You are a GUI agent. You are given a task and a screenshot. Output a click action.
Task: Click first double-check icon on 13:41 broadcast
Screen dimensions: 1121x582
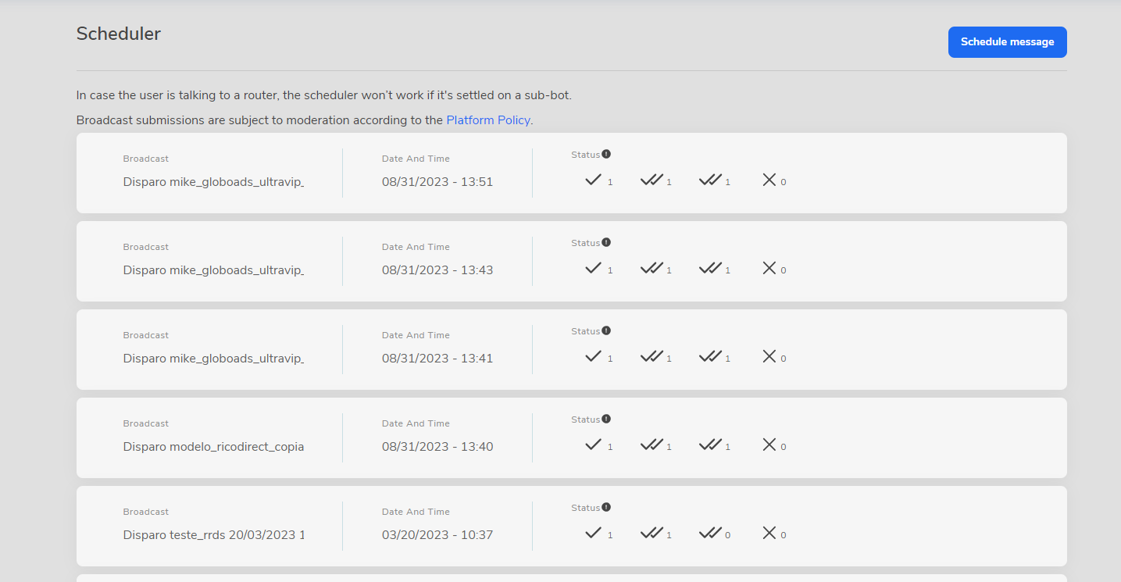[652, 357]
